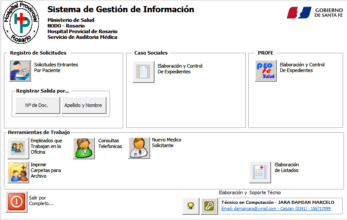The width and height of the screenshot is (347, 220).
Task: Click the light bulb icon button
Action: click(191, 206)
